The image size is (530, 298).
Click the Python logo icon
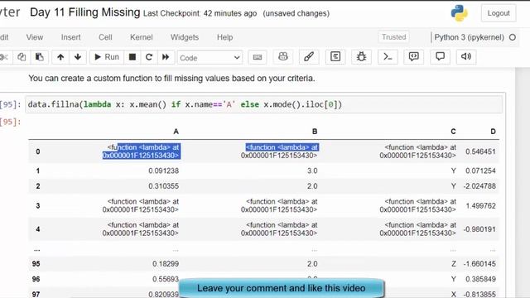(460, 13)
